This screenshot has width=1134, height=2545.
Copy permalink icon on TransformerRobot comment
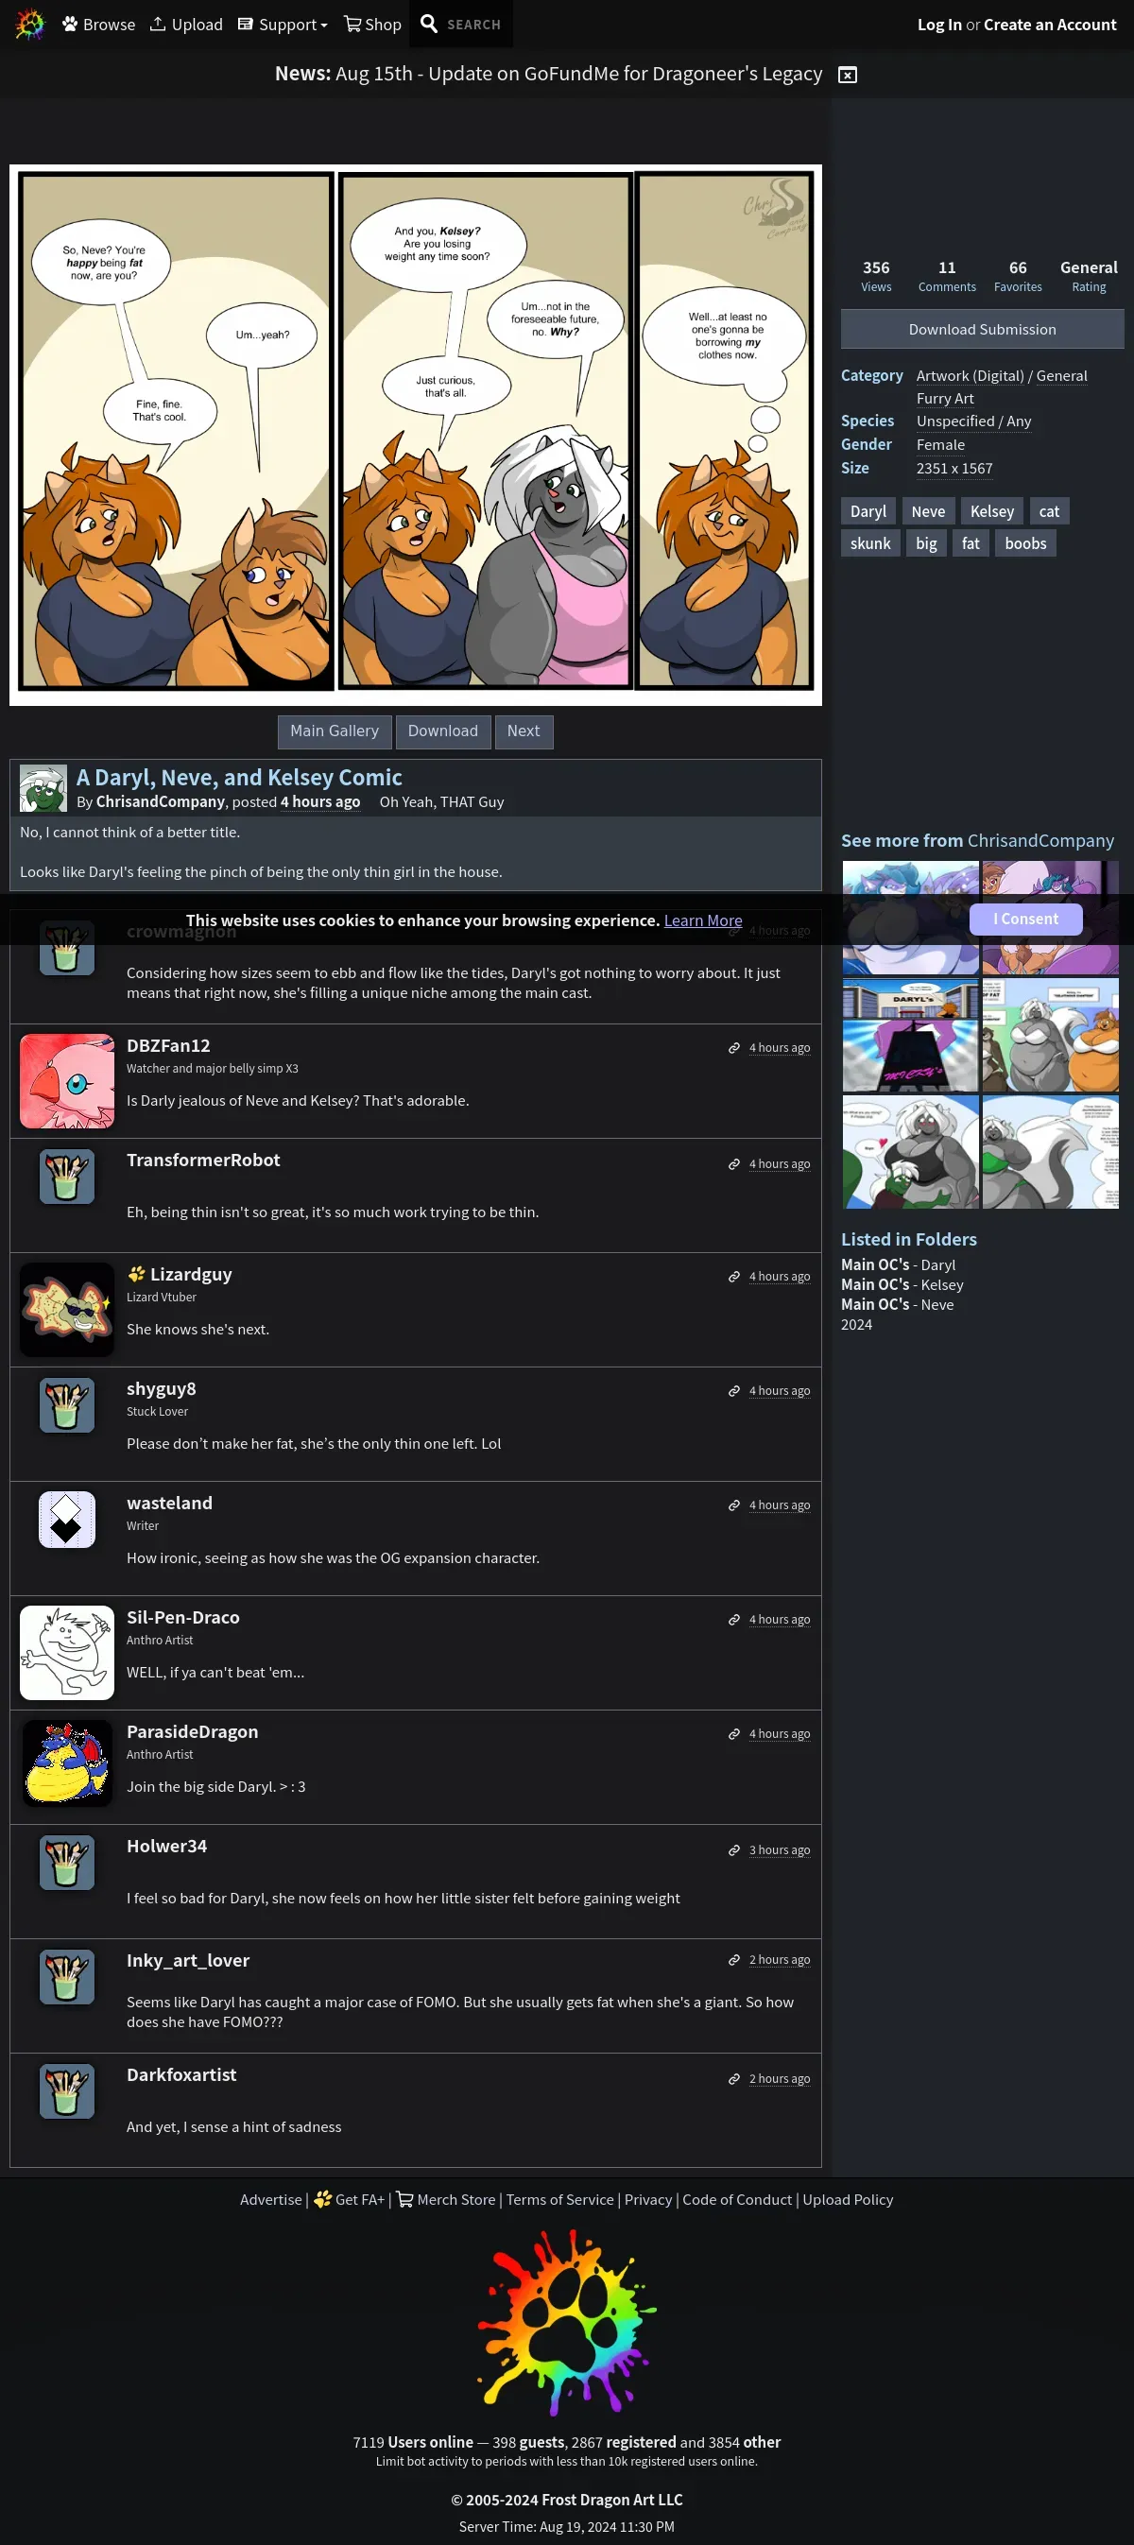pyautogui.click(x=733, y=1165)
